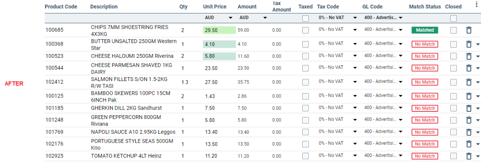Sort by the Product Code column header
This screenshot has width=481, height=162.
pos(61,6)
